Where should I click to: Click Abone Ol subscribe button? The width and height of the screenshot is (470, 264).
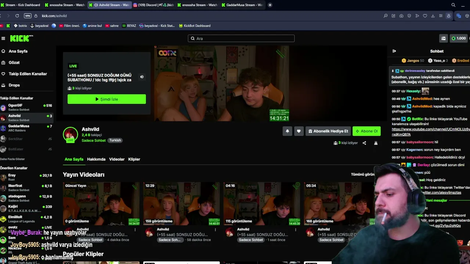pyautogui.click(x=366, y=131)
